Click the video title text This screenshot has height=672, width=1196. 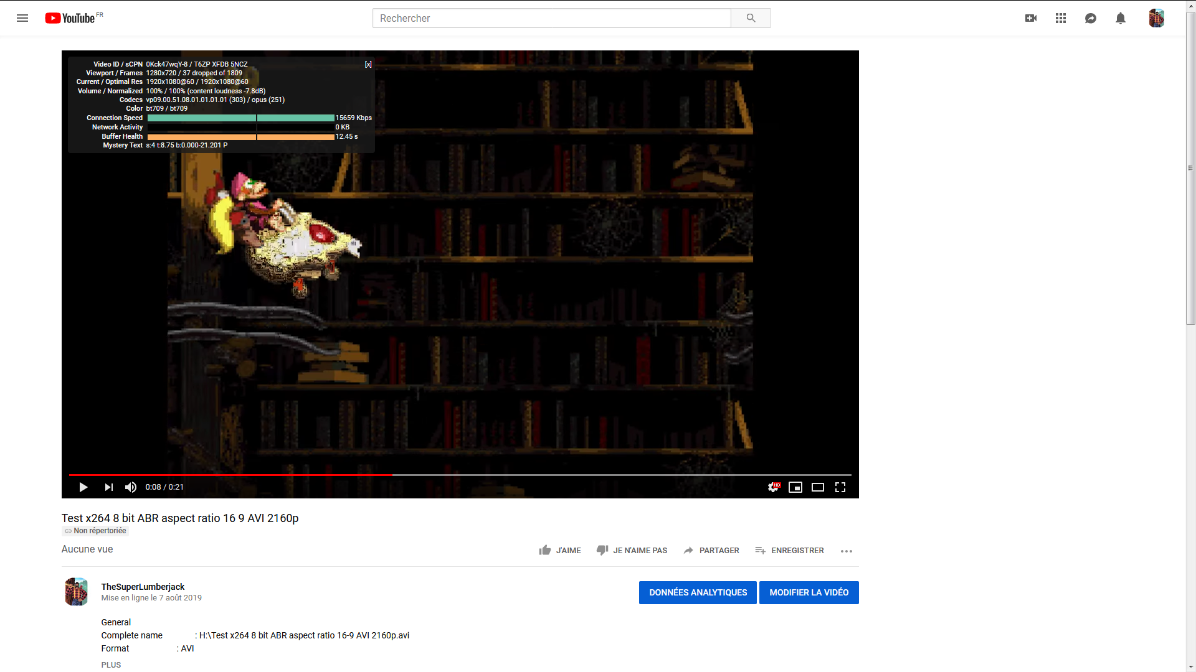180,518
